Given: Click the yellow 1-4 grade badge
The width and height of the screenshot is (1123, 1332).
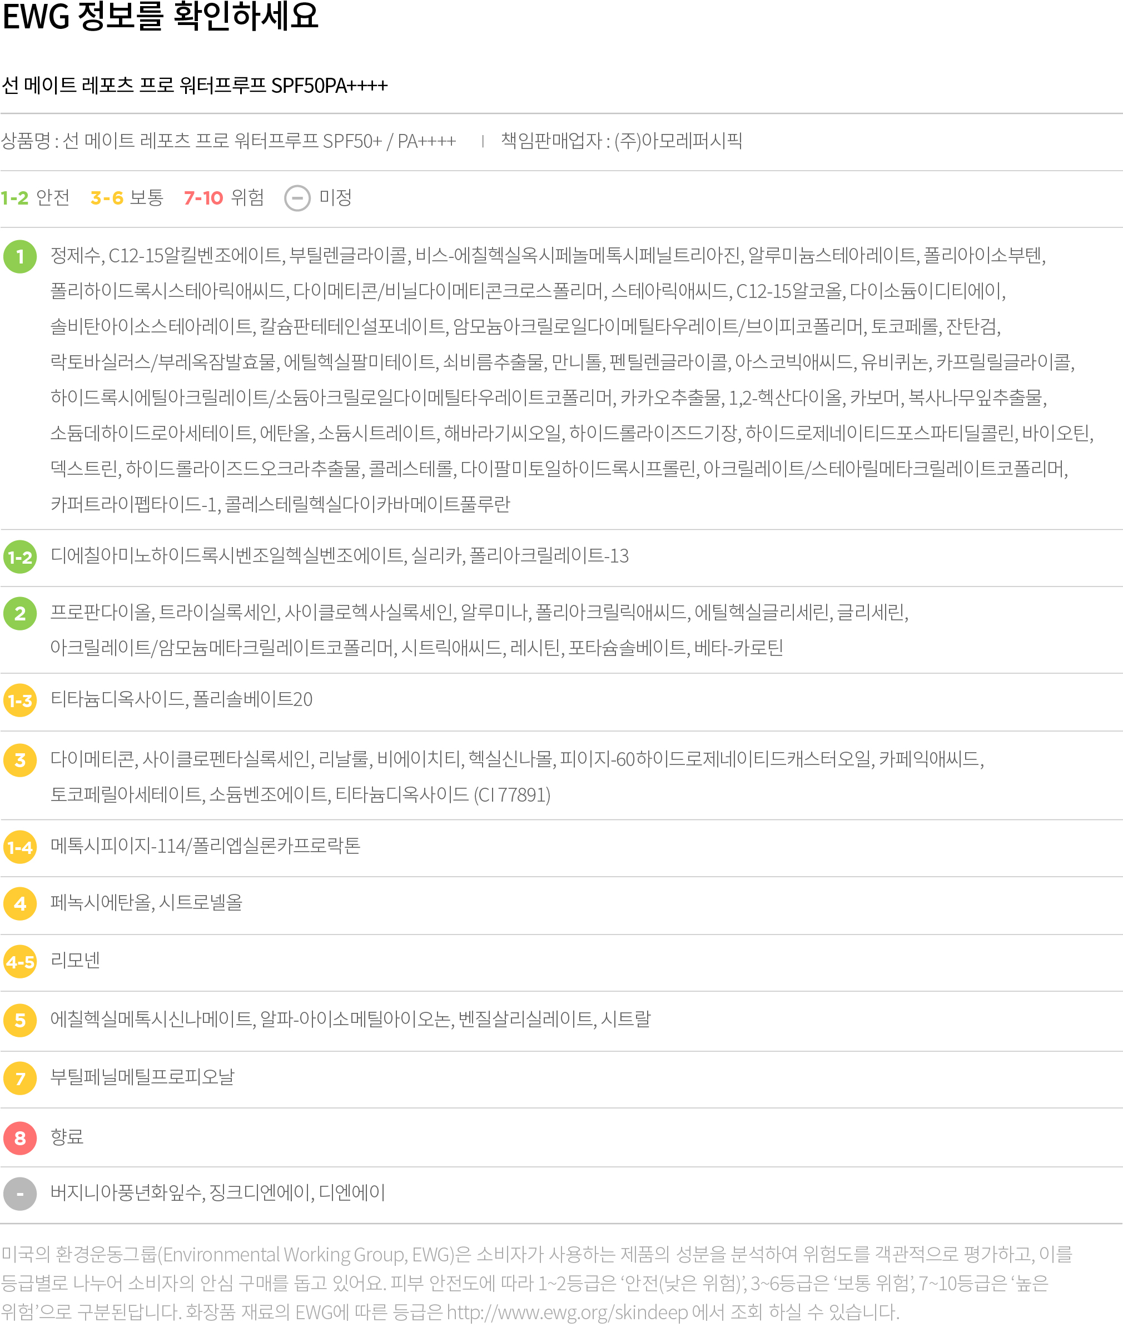Looking at the screenshot, I should [19, 847].
